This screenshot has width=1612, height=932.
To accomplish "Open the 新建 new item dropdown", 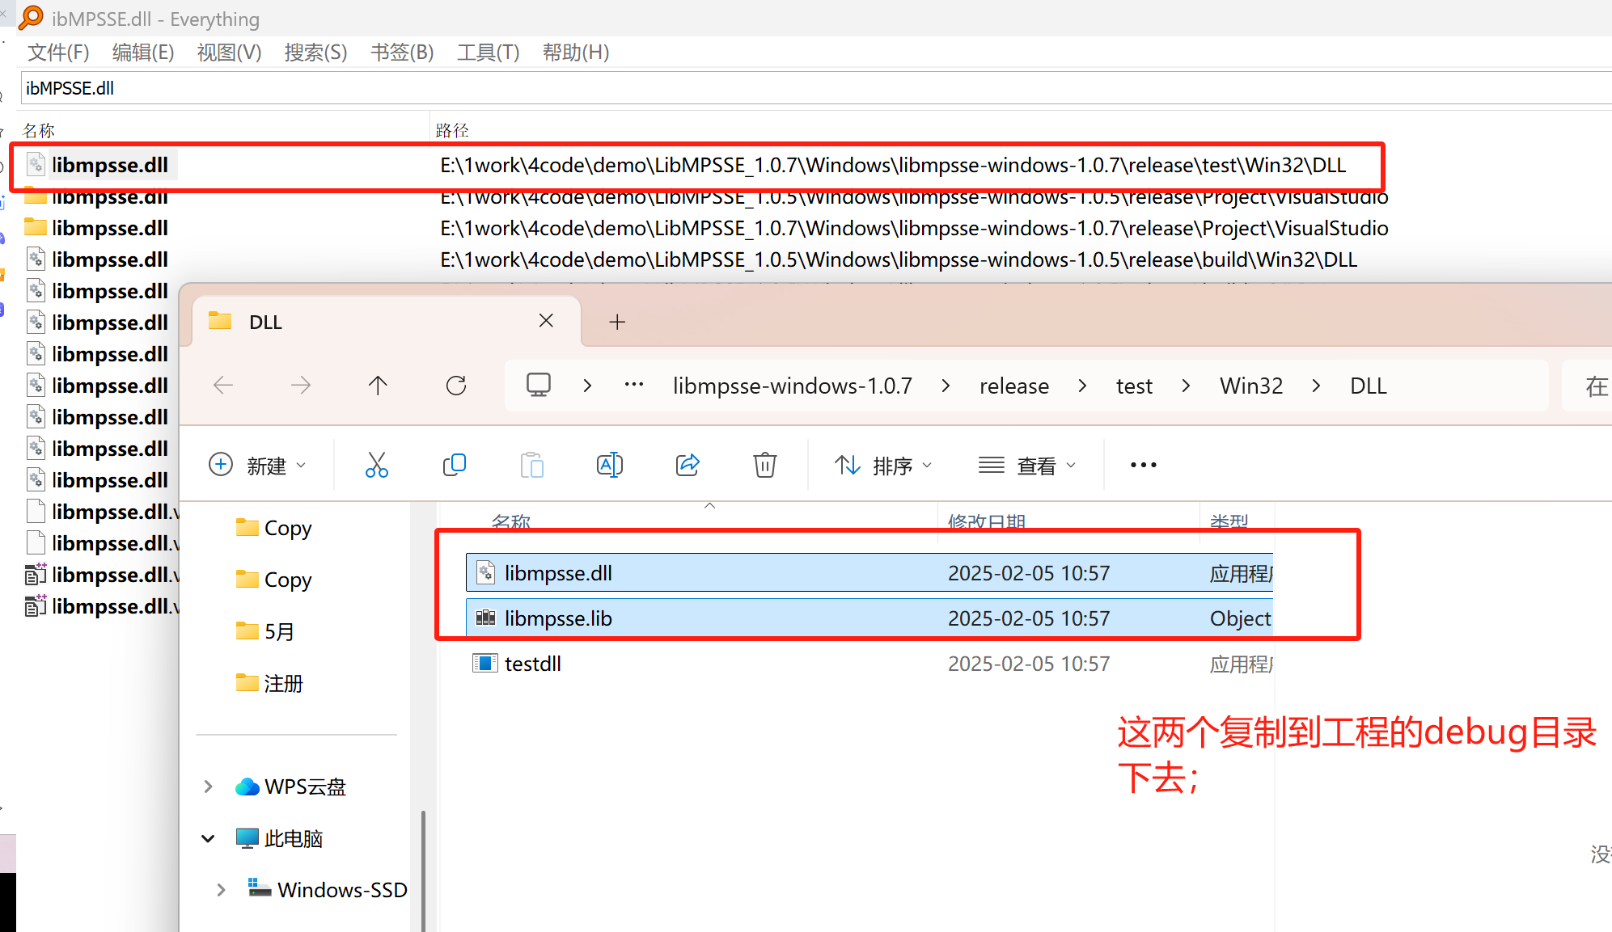I will click(257, 466).
